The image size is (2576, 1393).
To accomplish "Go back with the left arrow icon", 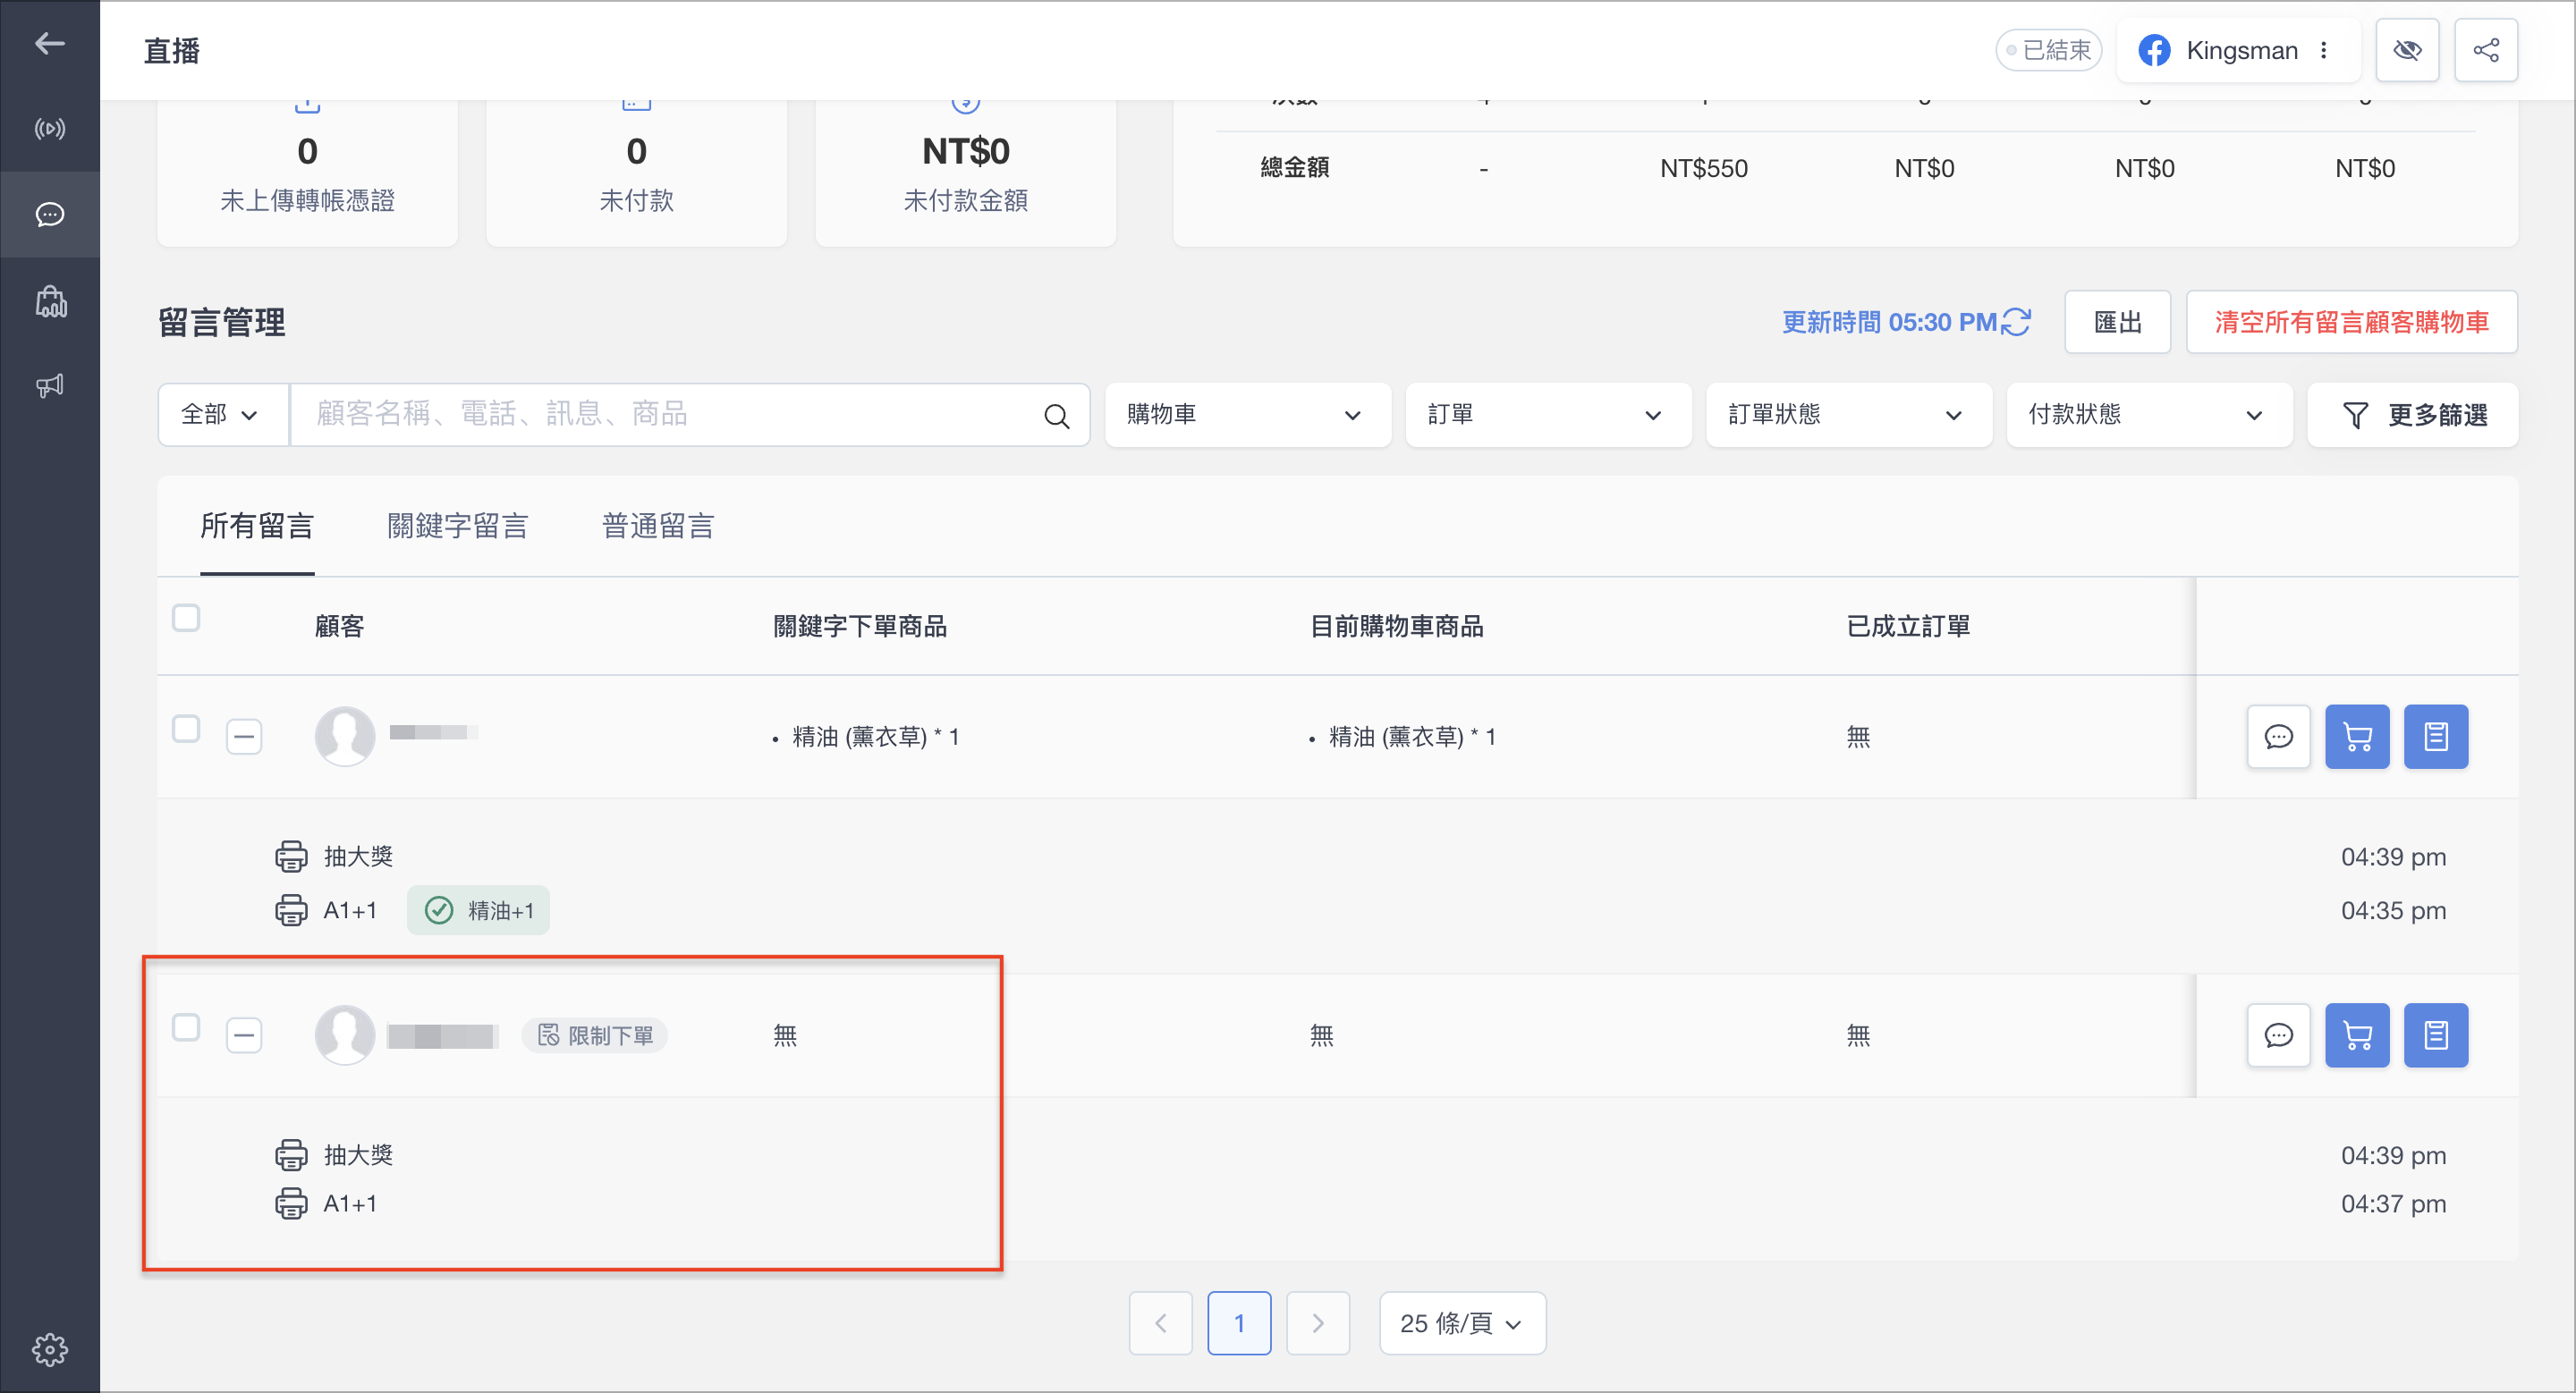I will [x=50, y=43].
